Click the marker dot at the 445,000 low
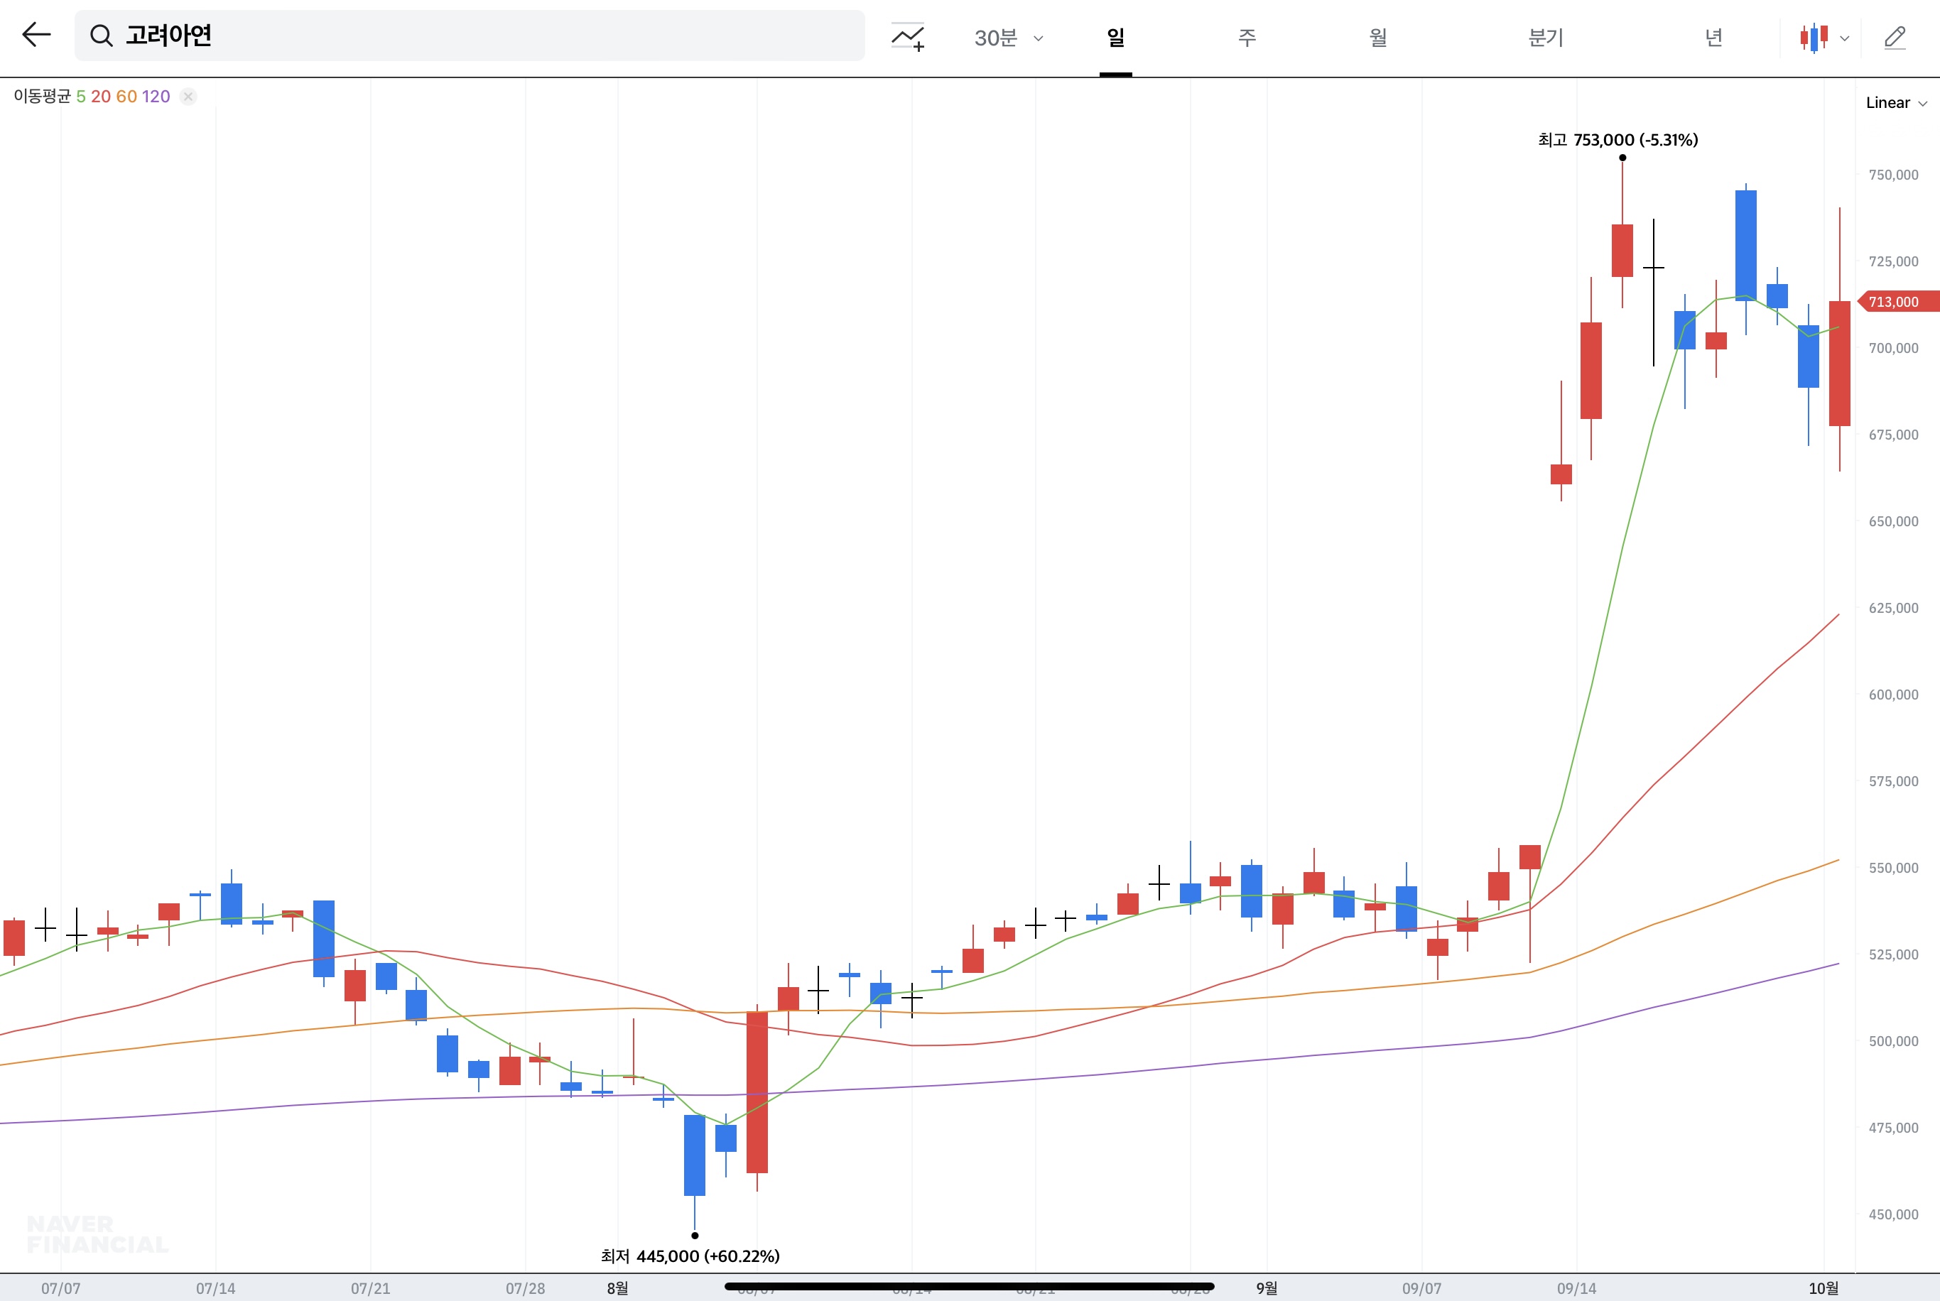The image size is (1940, 1301). [x=695, y=1236]
